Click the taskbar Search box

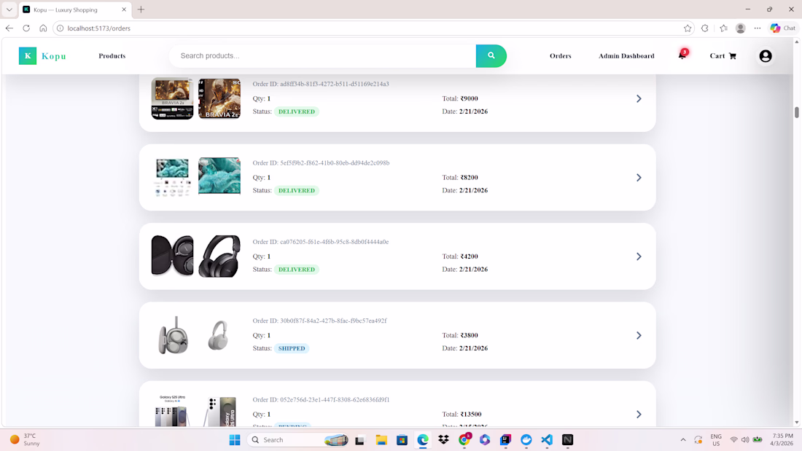coord(299,440)
